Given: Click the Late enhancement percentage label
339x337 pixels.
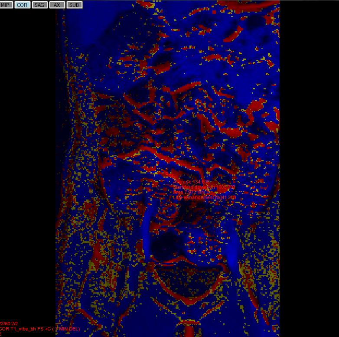Looking at the screenshot, I should point(204,197).
